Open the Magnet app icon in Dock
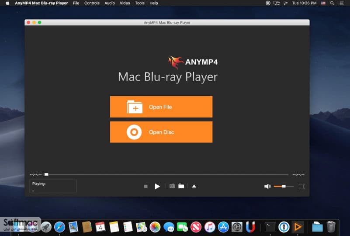This screenshot has height=236, width=350. (250, 227)
